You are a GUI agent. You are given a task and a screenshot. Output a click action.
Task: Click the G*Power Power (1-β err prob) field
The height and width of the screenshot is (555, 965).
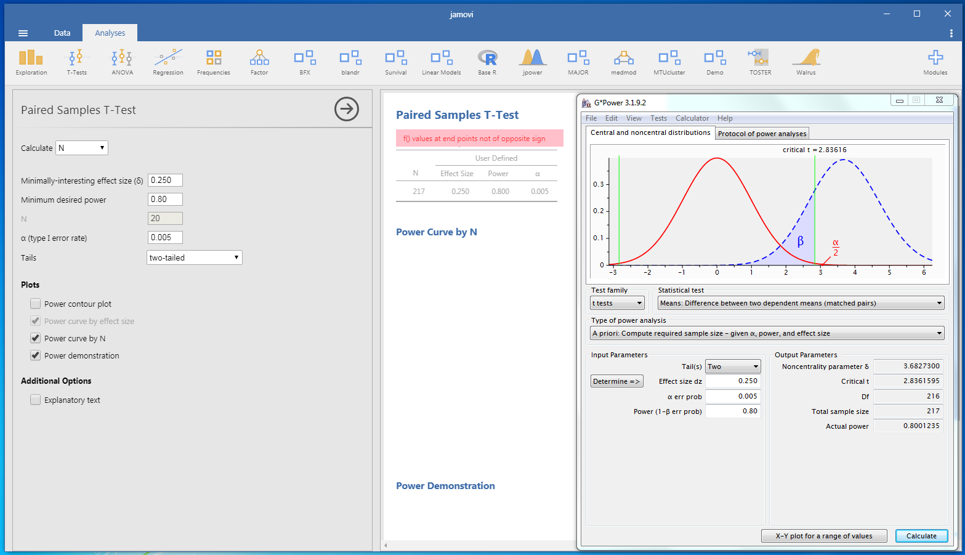coord(733,411)
